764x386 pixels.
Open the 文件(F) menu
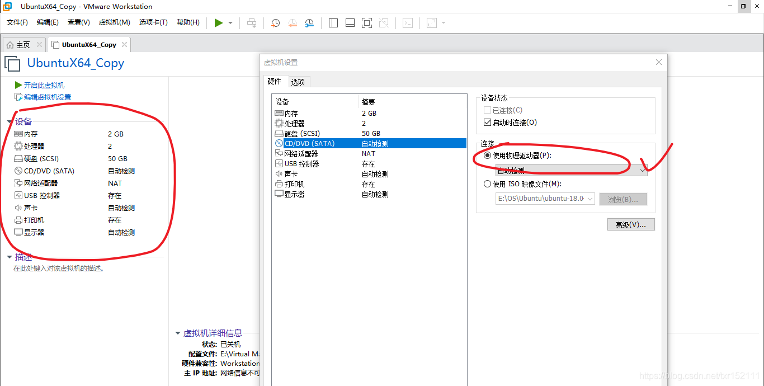(17, 22)
